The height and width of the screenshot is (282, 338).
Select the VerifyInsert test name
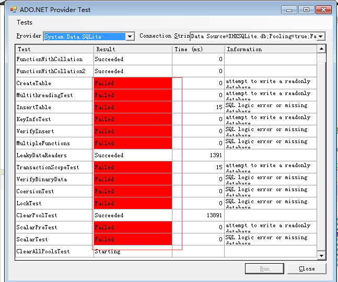click(x=35, y=131)
